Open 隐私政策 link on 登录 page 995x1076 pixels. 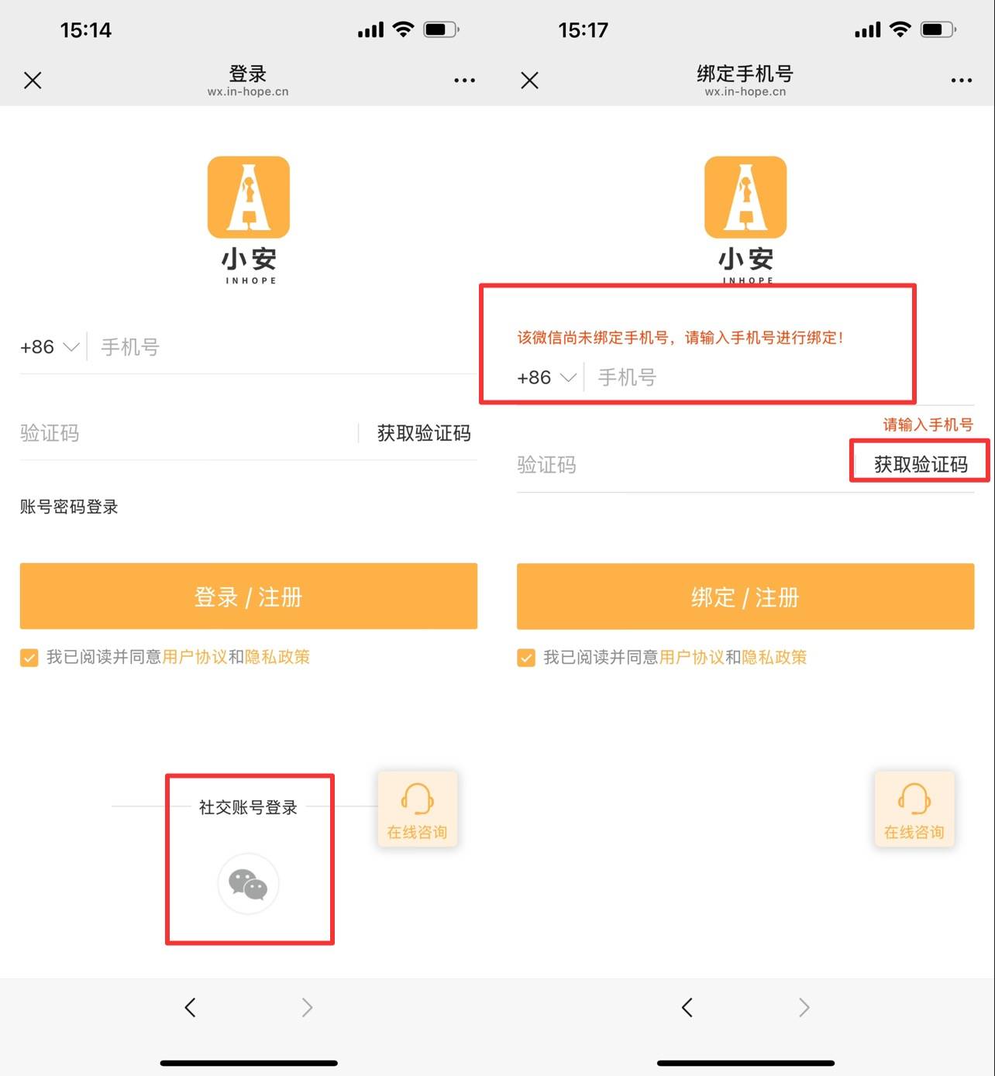(x=277, y=657)
